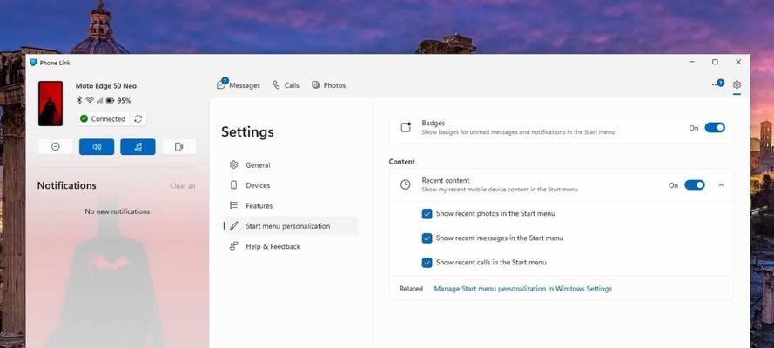Screen dimensions: 774x348
Task: Open the Calls tab
Action: pos(286,84)
